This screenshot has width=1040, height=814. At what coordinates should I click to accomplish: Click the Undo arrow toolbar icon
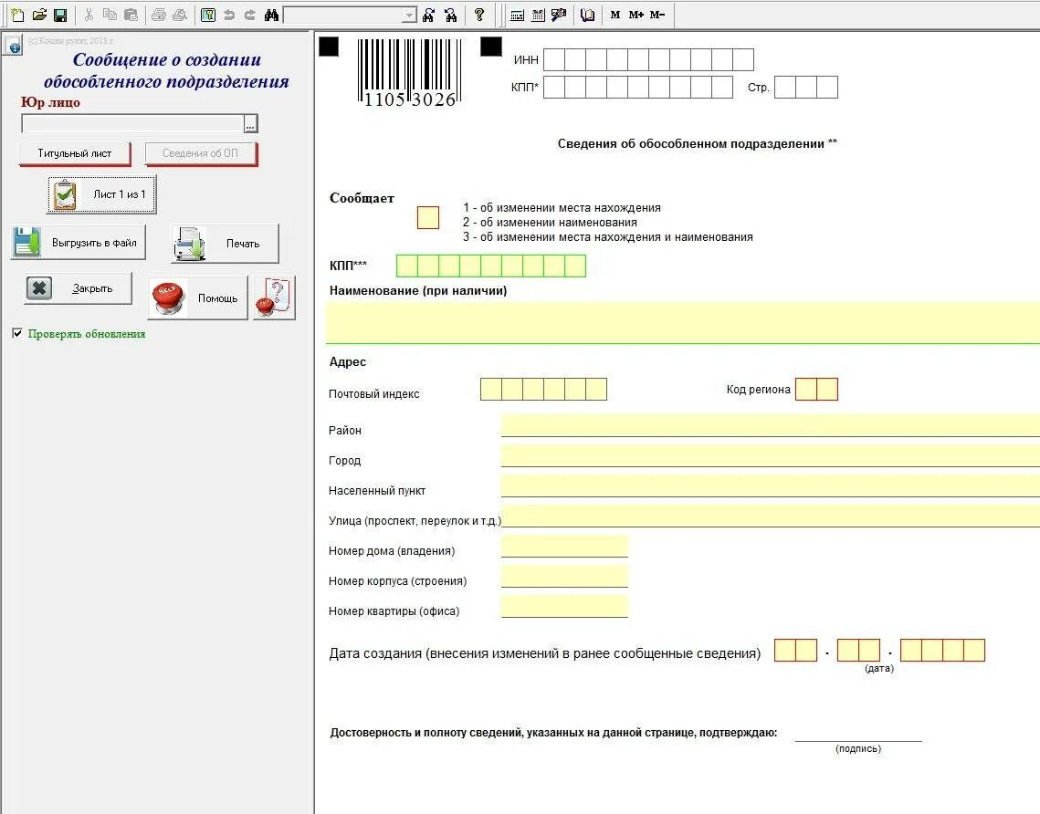point(229,15)
